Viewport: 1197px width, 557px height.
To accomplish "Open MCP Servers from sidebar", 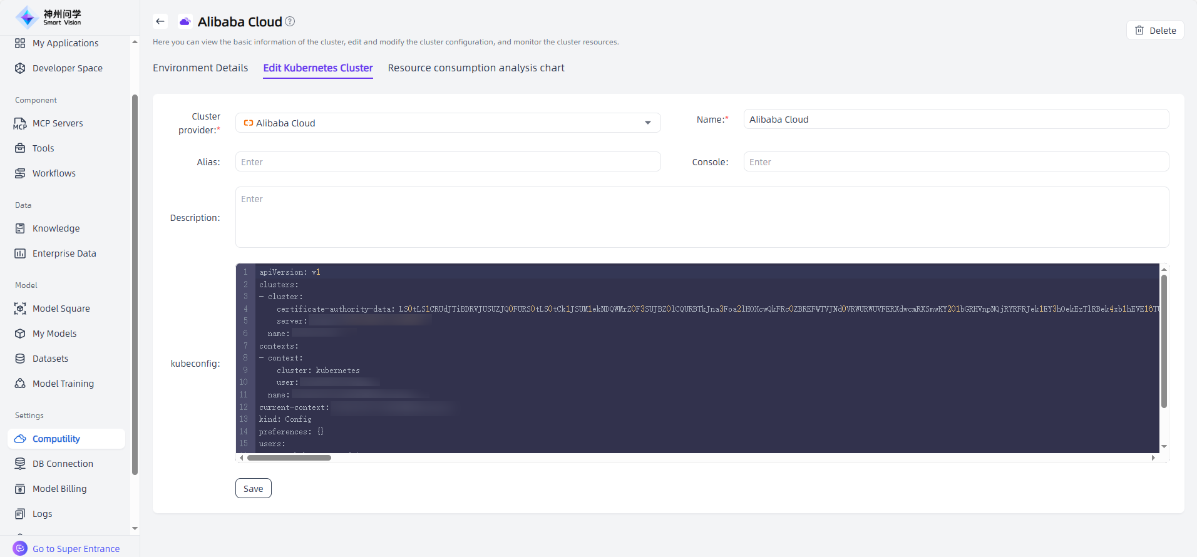I will pyautogui.click(x=58, y=123).
